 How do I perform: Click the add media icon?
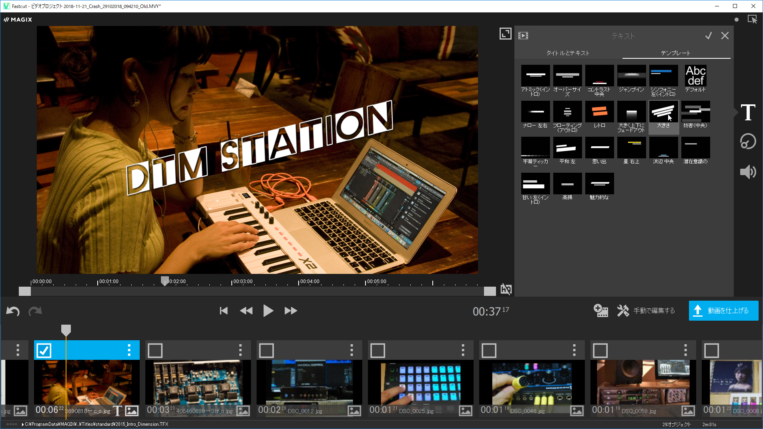click(601, 311)
